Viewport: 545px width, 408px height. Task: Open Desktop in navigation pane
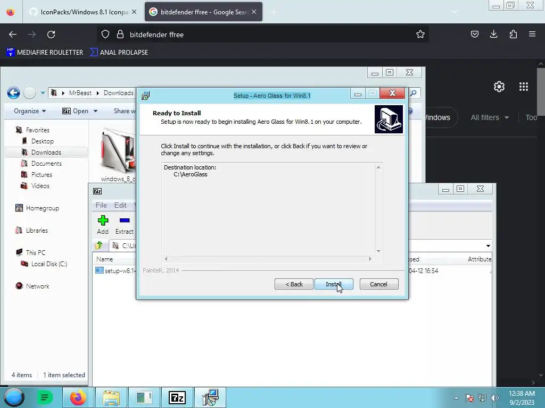click(x=43, y=141)
